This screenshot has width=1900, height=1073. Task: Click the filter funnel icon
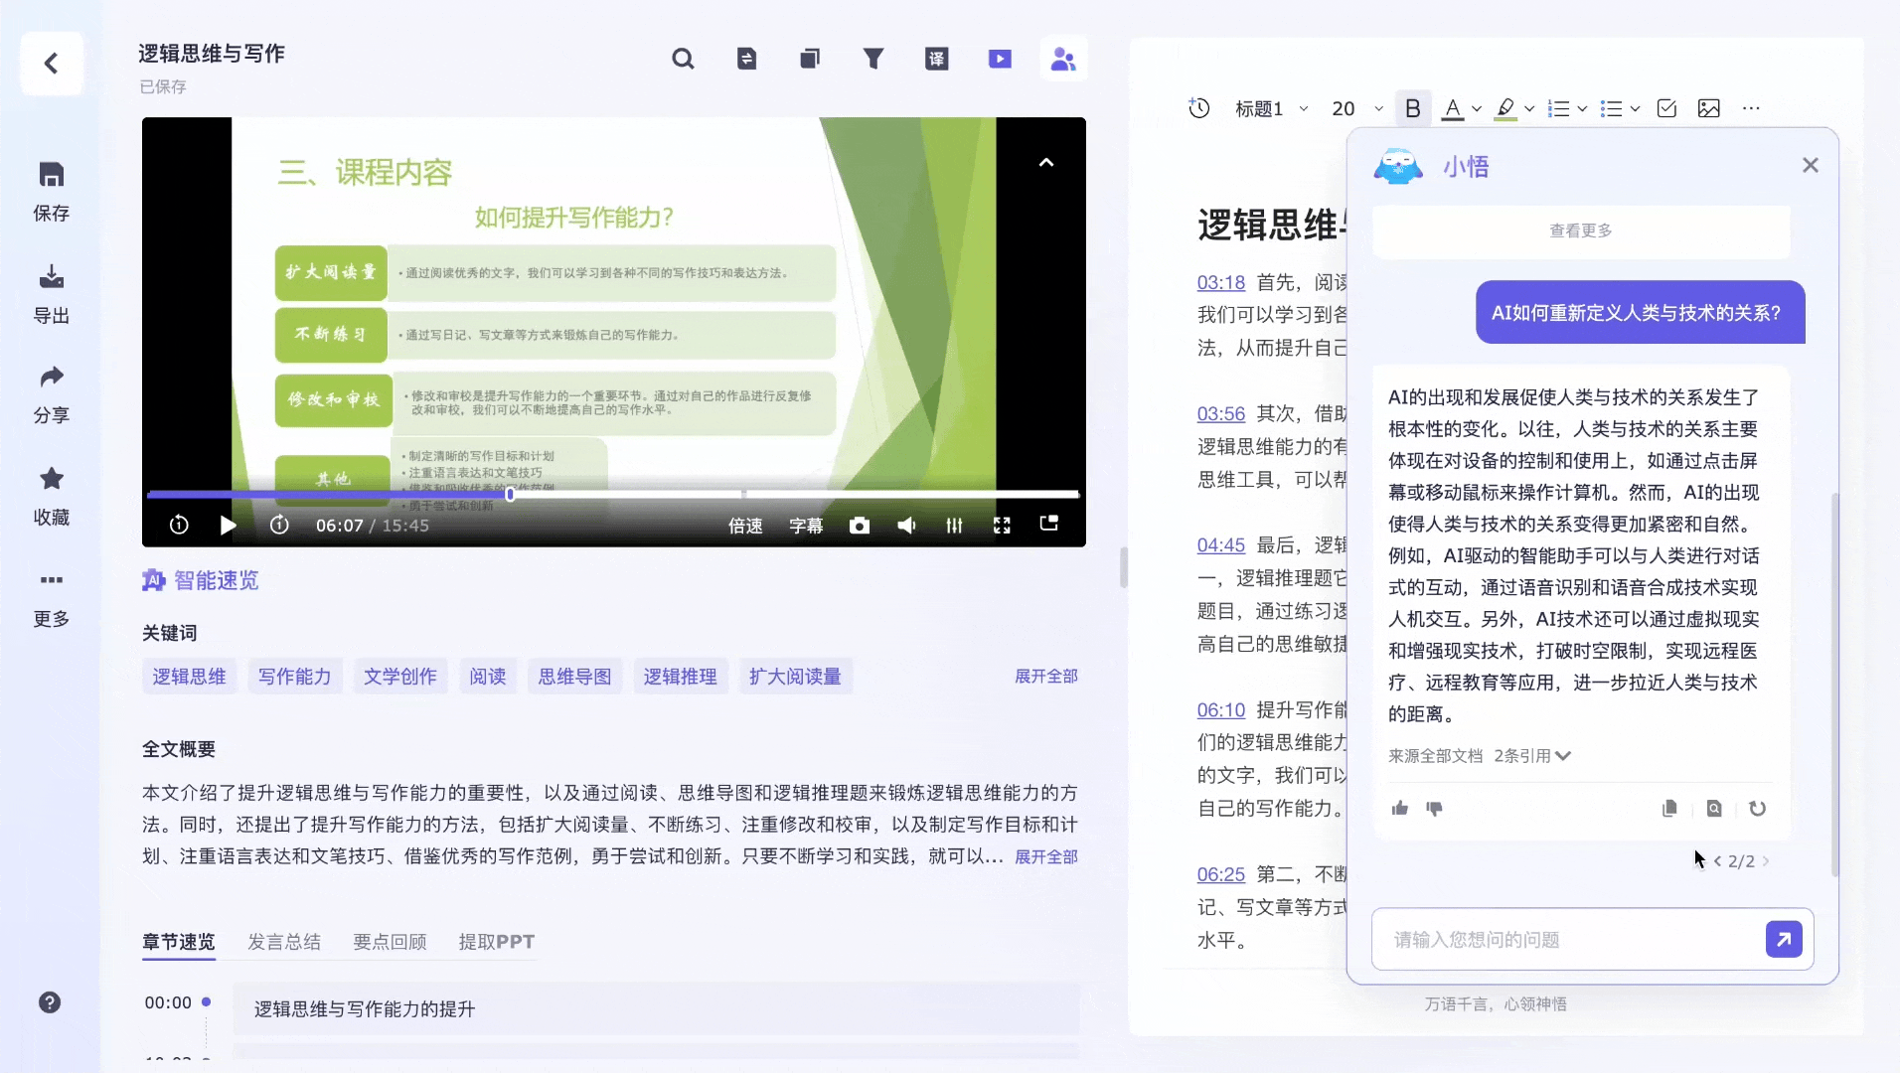pyautogui.click(x=873, y=59)
